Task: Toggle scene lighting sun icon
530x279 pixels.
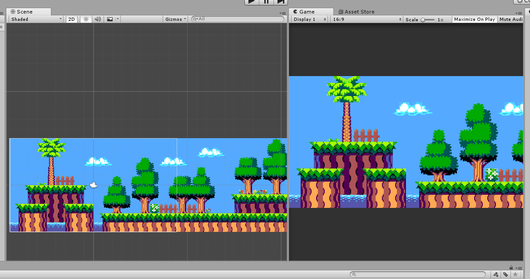Action: pos(86,19)
